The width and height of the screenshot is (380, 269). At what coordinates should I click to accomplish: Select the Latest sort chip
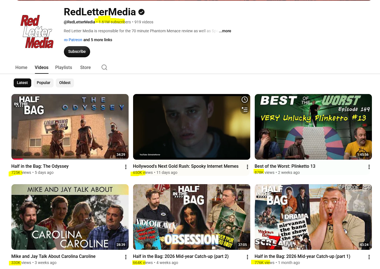pos(22,83)
